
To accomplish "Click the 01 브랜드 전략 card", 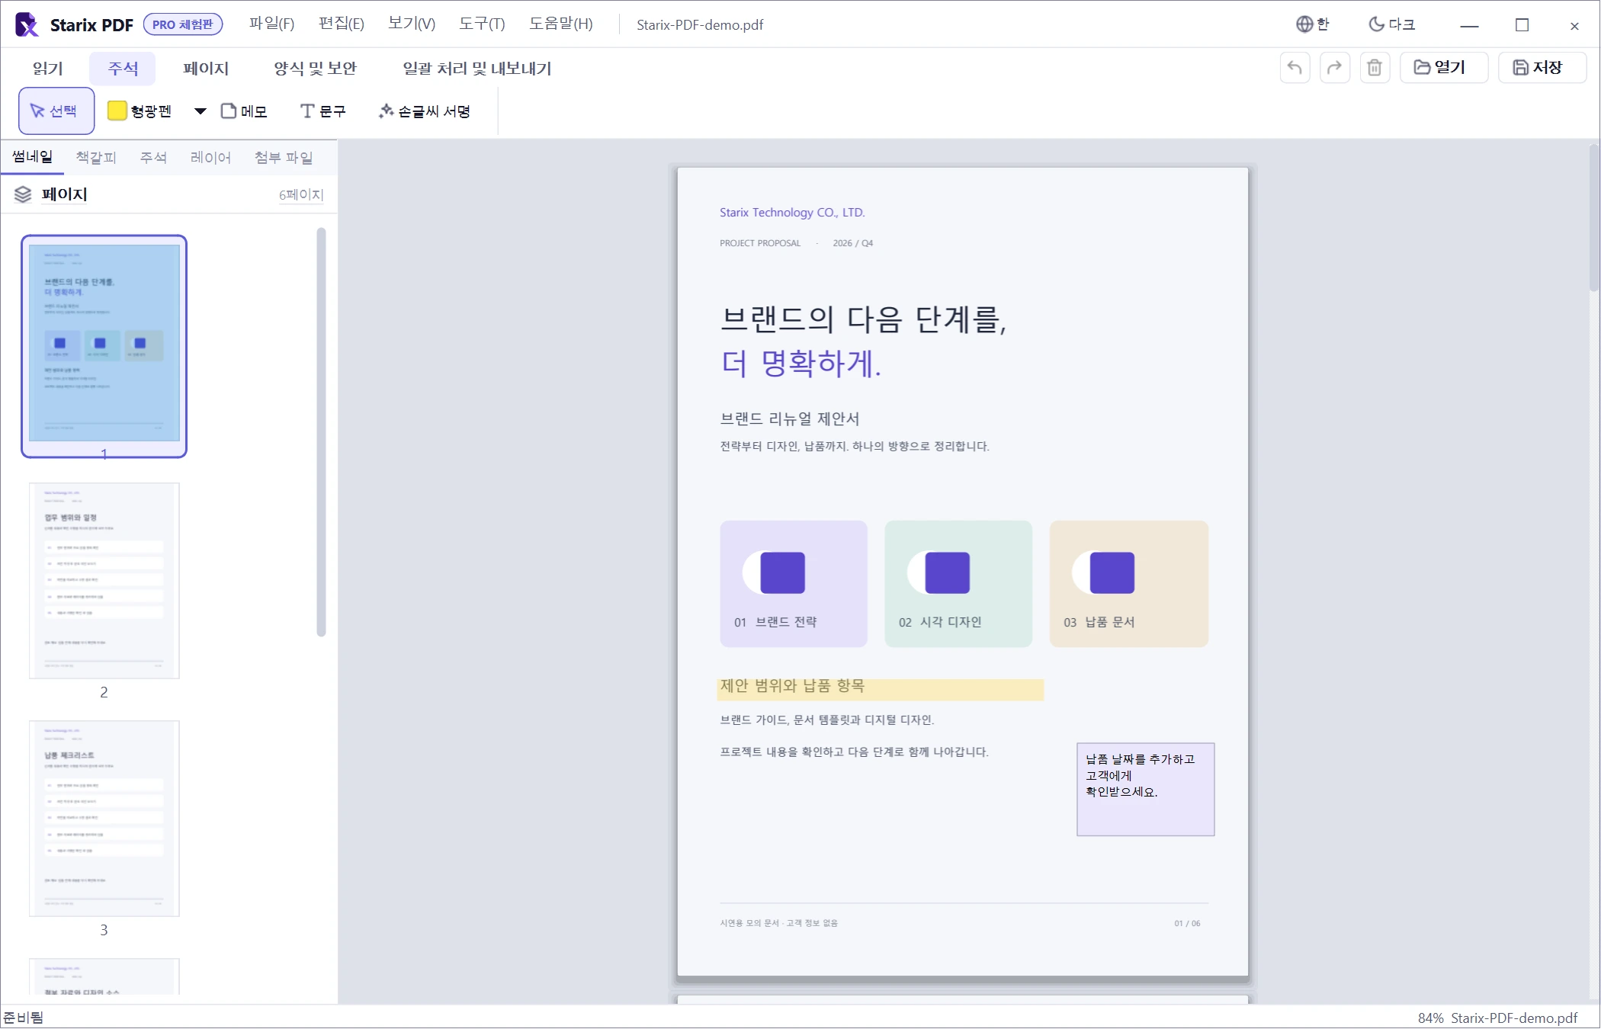I will coord(794,584).
